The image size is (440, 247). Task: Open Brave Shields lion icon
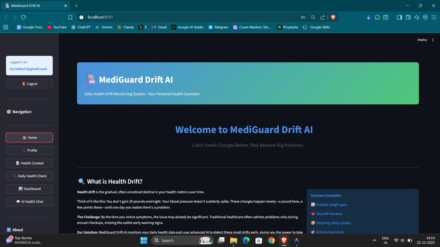(x=333, y=17)
